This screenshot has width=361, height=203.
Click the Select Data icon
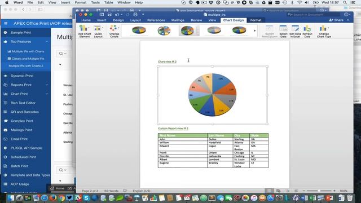[283, 32]
